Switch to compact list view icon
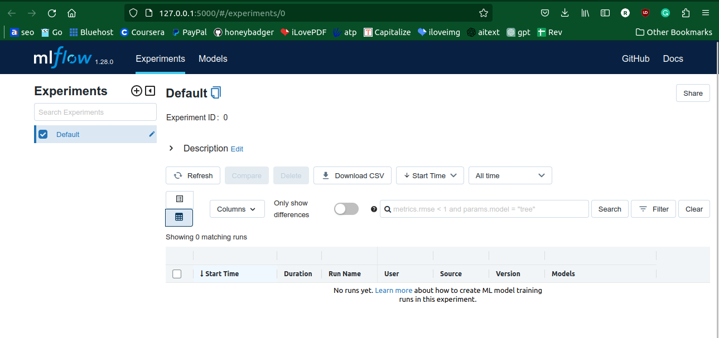 point(179,199)
